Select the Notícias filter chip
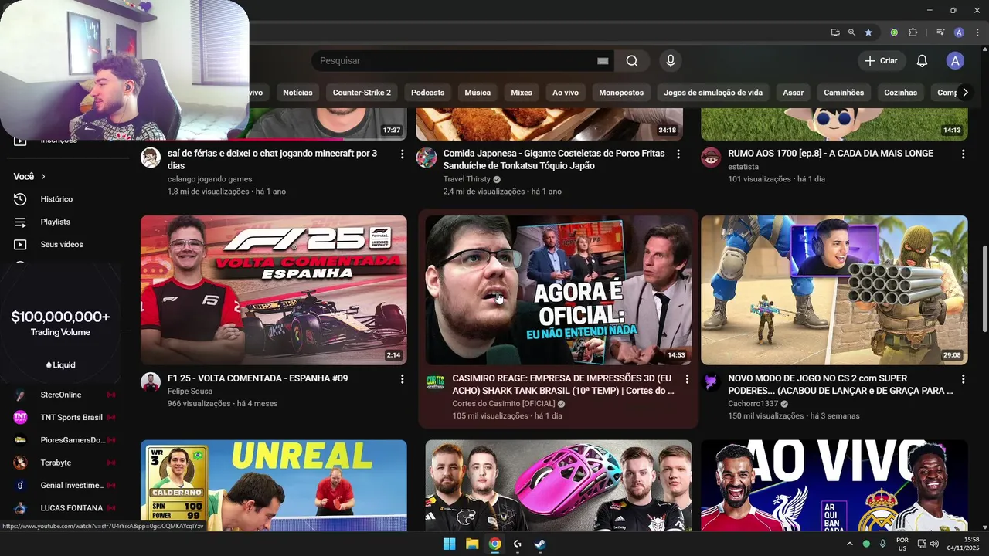 click(297, 93)
